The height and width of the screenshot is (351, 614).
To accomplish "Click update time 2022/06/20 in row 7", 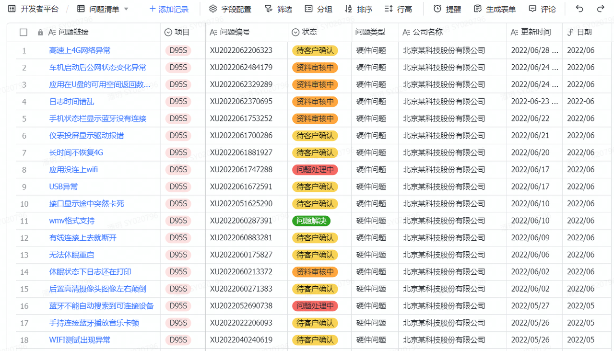I will pyautogui.click(x=531, y=152).
